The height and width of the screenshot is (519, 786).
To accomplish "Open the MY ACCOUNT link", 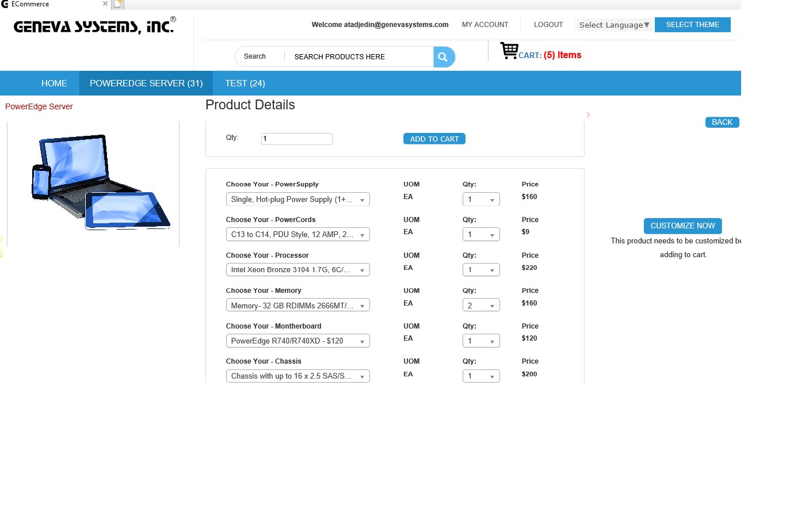I will (x=485, y=25).
